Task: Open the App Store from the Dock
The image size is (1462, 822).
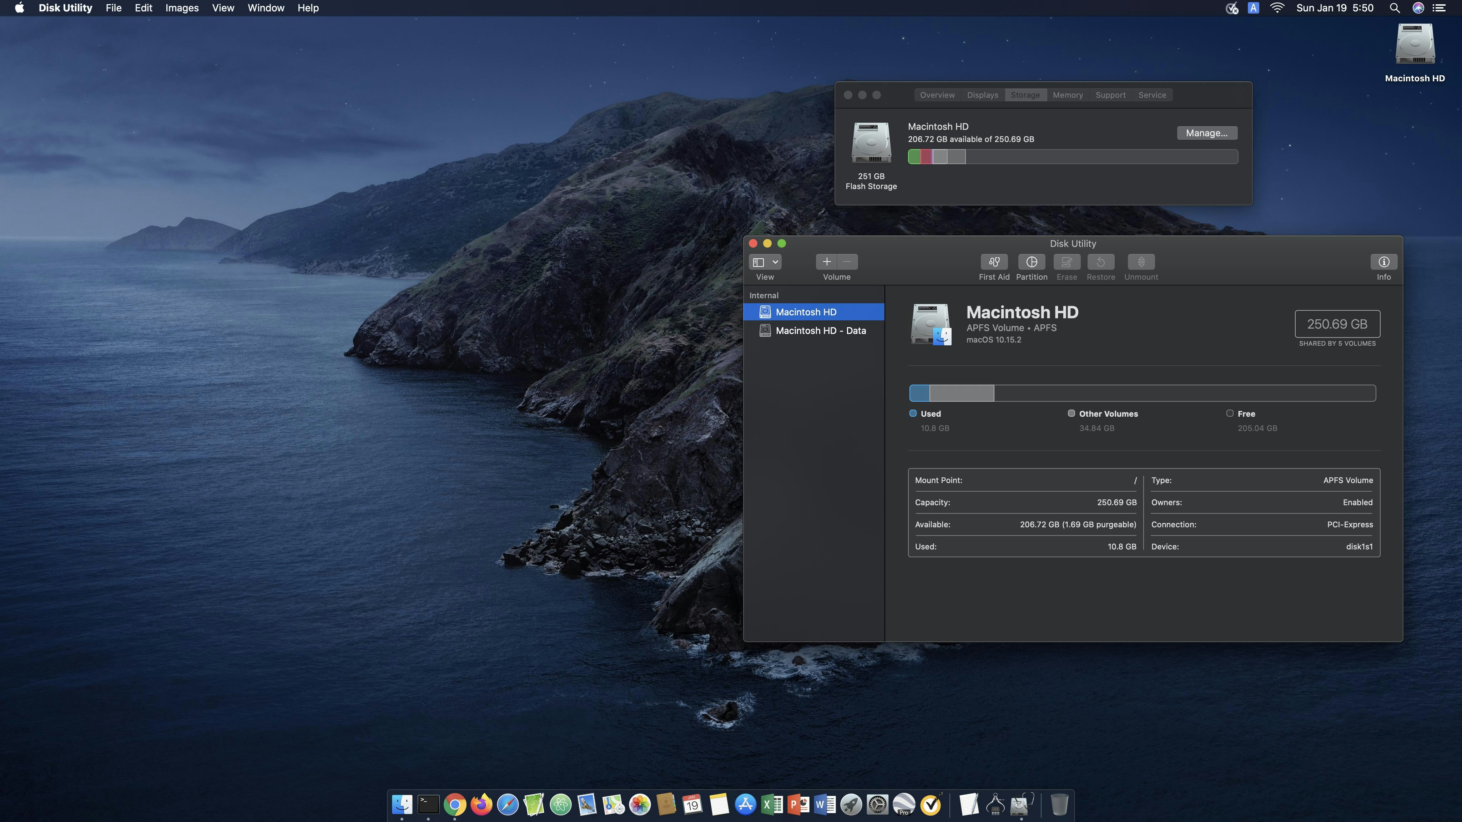Action: (x=745, y=805)
